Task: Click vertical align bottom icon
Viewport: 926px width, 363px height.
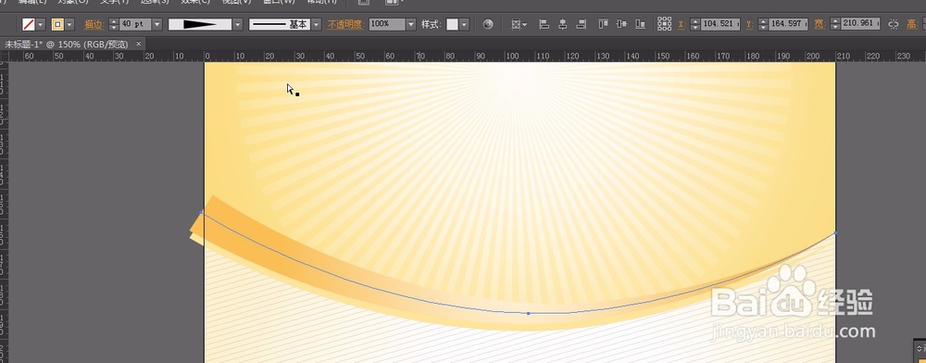Action: click(x=640, y=24)
